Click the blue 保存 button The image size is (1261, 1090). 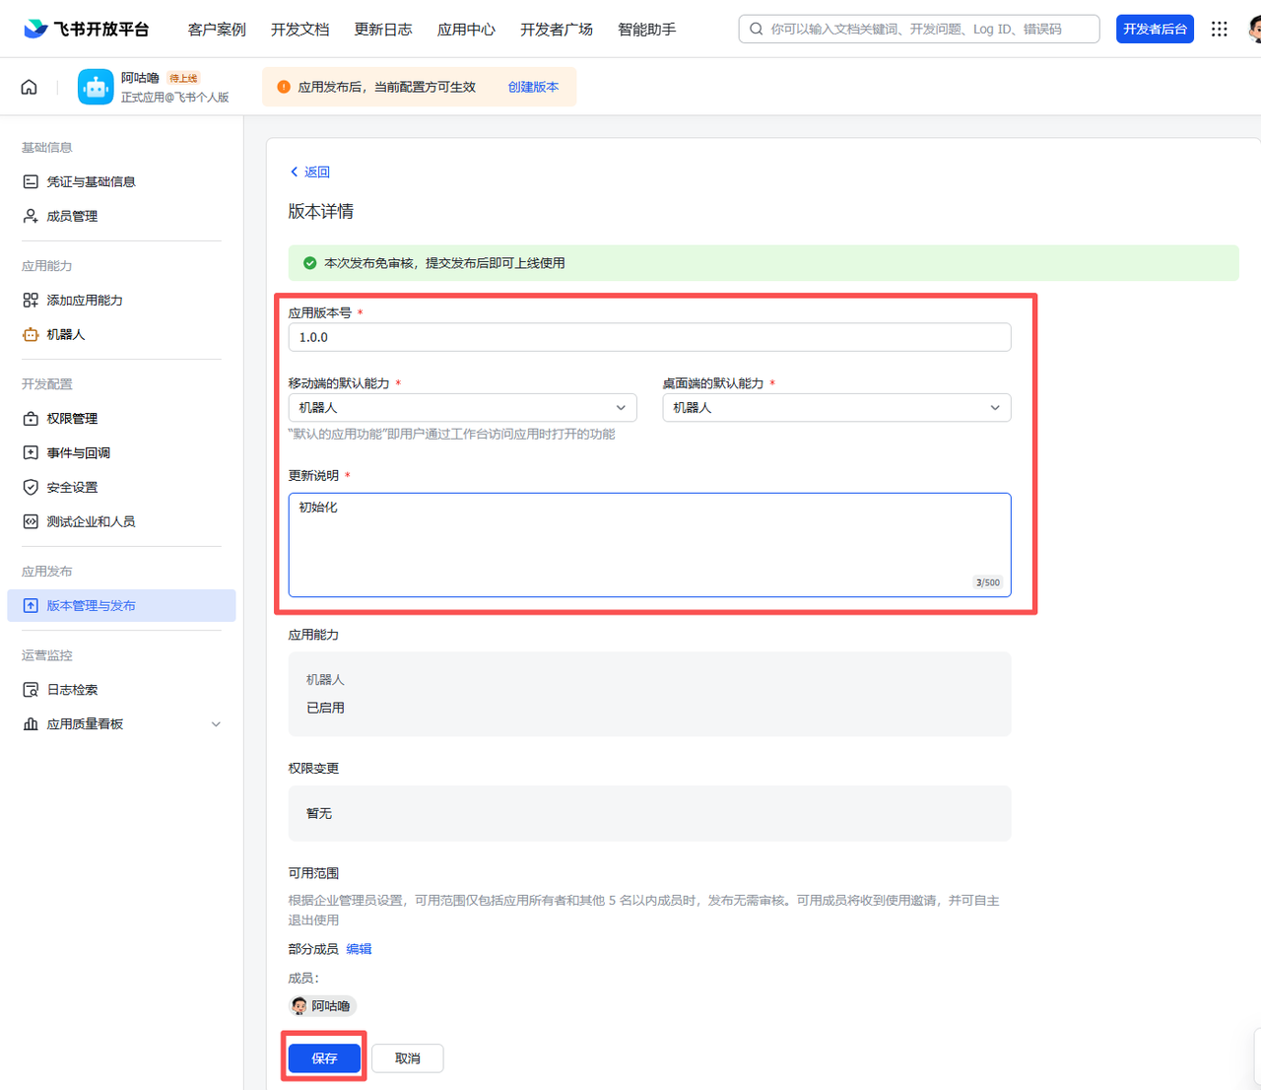[324, 1058]
